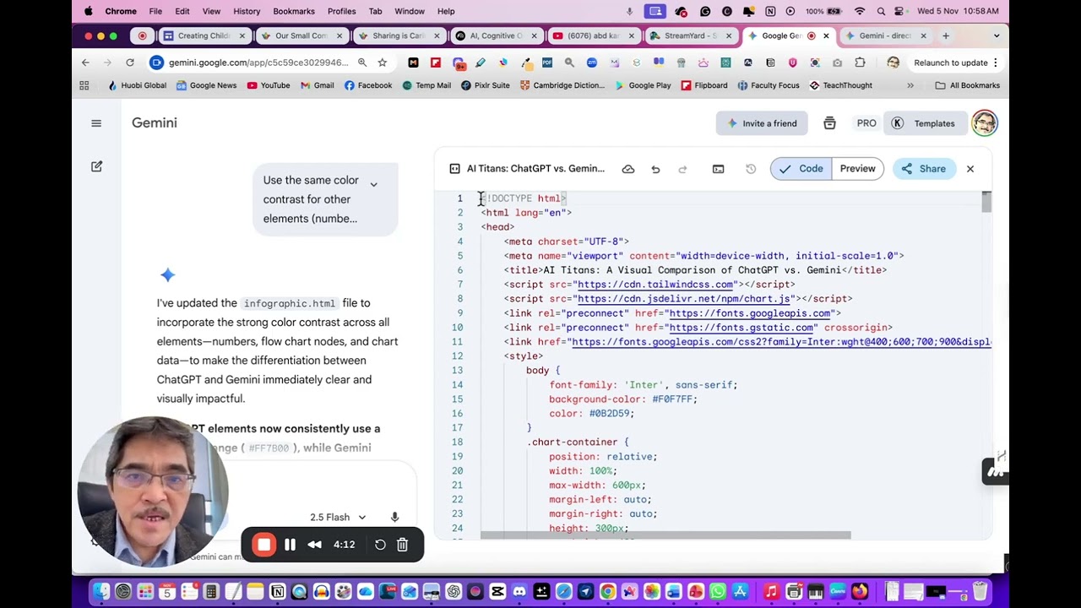Open Chrome three-dot menu
1081x608 pixels.
[x=996, y=62]
